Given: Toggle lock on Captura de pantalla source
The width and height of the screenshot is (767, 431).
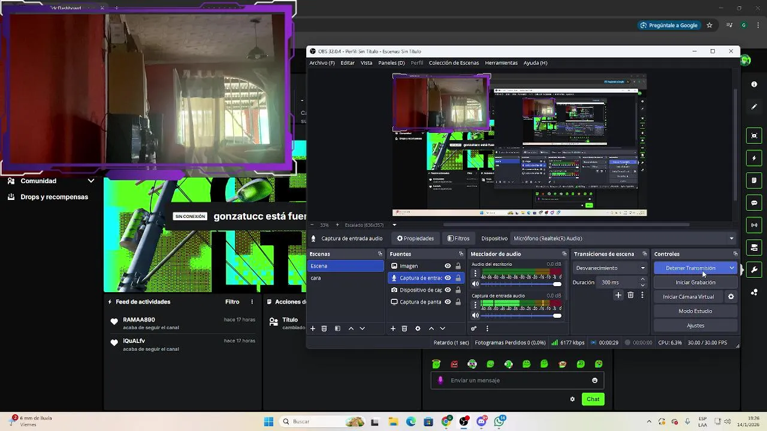Looking at the screenshot, I should pos(458,302).
